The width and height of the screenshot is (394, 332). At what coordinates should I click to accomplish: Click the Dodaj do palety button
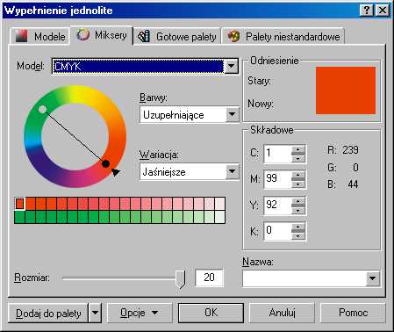[x=48, y=313]
